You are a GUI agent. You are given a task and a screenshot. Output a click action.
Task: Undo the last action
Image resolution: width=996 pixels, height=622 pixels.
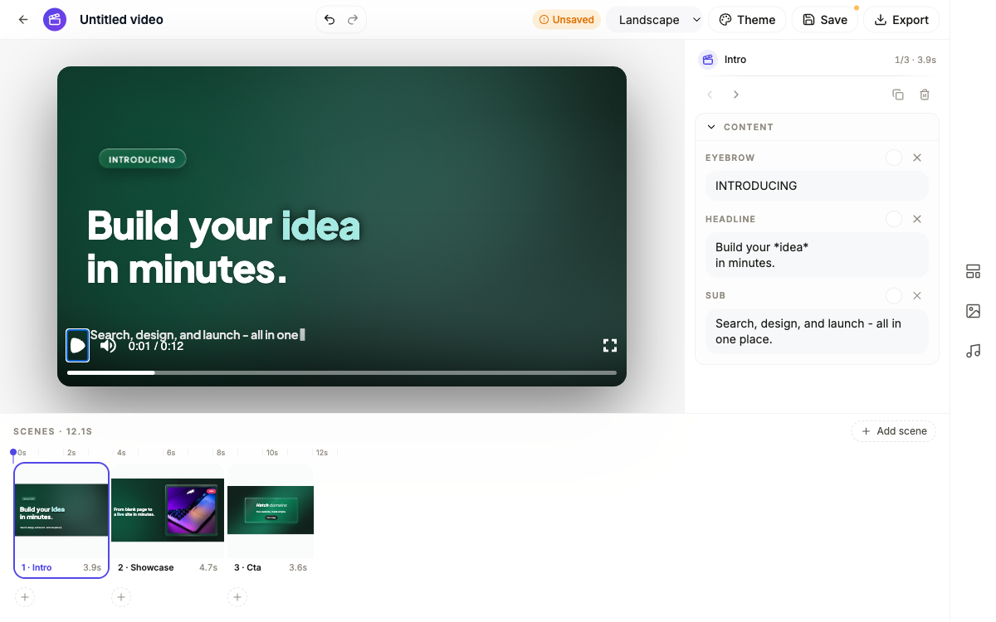[330, 20]
